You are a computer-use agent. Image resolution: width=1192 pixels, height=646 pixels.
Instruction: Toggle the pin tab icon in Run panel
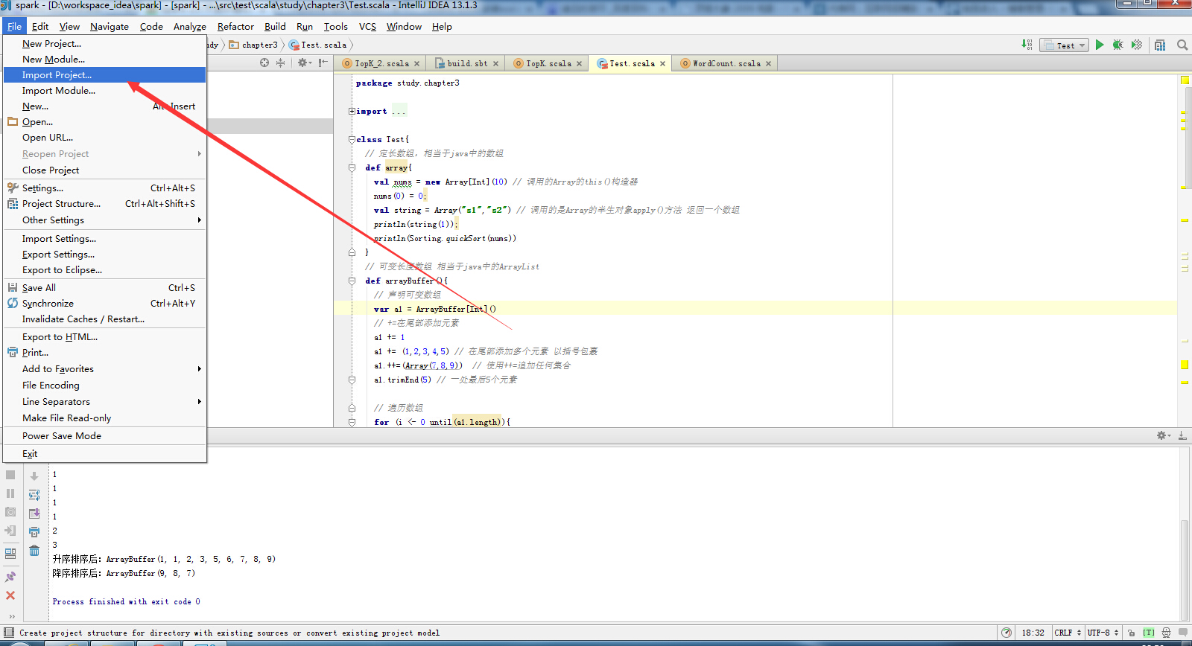point(10,577)
